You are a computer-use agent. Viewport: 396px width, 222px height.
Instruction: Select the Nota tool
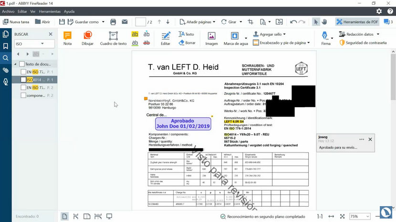tap(67, 38)
